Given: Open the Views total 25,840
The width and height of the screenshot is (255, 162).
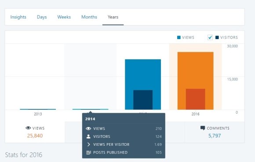Looking at the screenshot, I should point(35,136).
